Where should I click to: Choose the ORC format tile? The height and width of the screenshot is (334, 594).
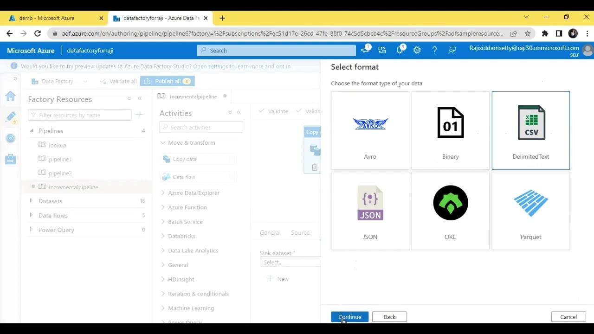450,211
